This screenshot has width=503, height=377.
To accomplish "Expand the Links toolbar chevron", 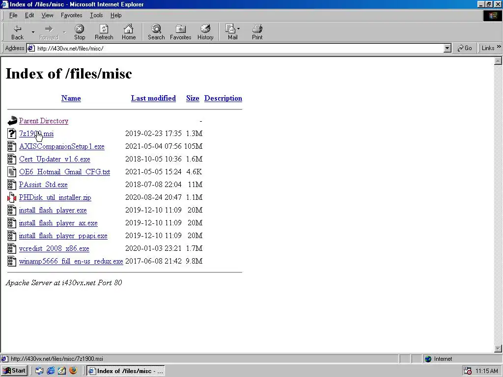I will (x=499, y=47).
